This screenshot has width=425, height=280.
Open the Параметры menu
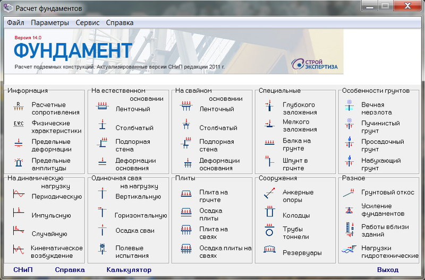pos(50,23)
